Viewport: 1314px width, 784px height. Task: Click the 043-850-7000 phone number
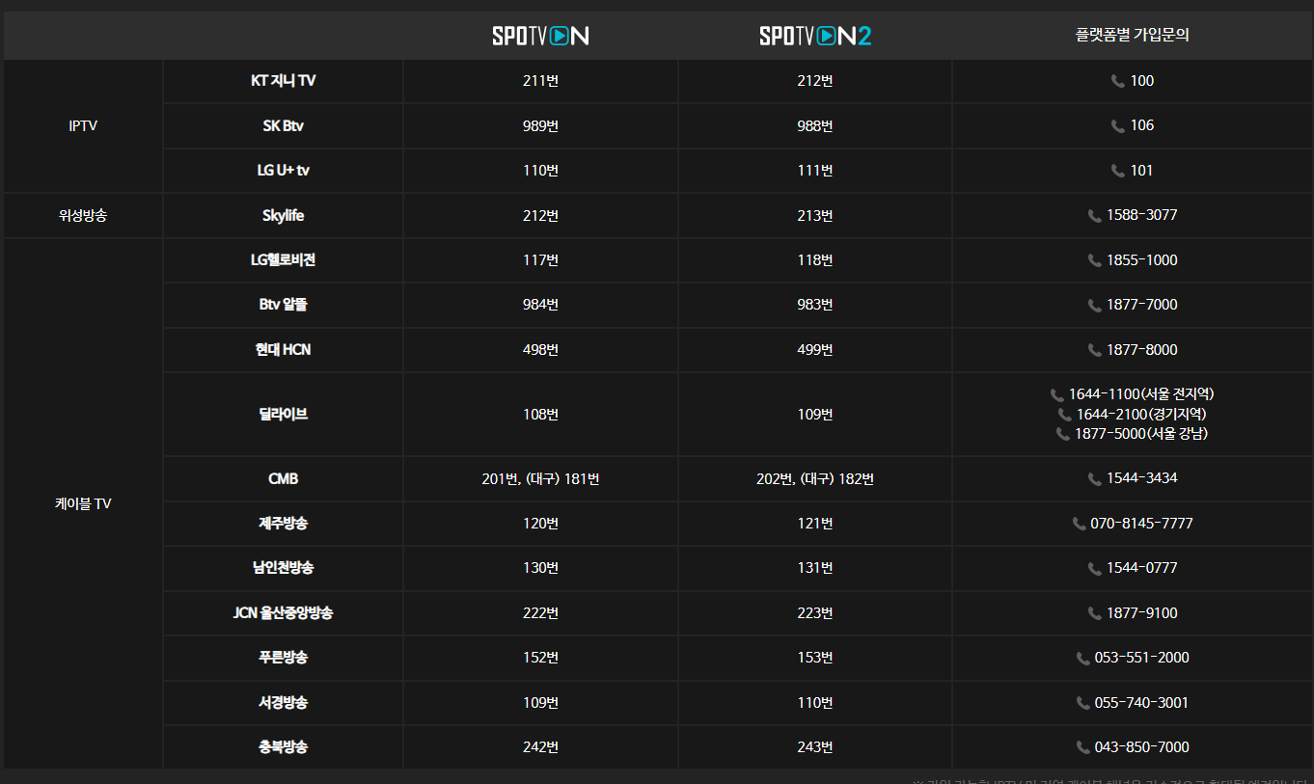point(1142,747)
